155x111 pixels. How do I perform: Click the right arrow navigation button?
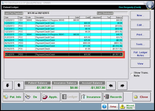tap(122, 86)
